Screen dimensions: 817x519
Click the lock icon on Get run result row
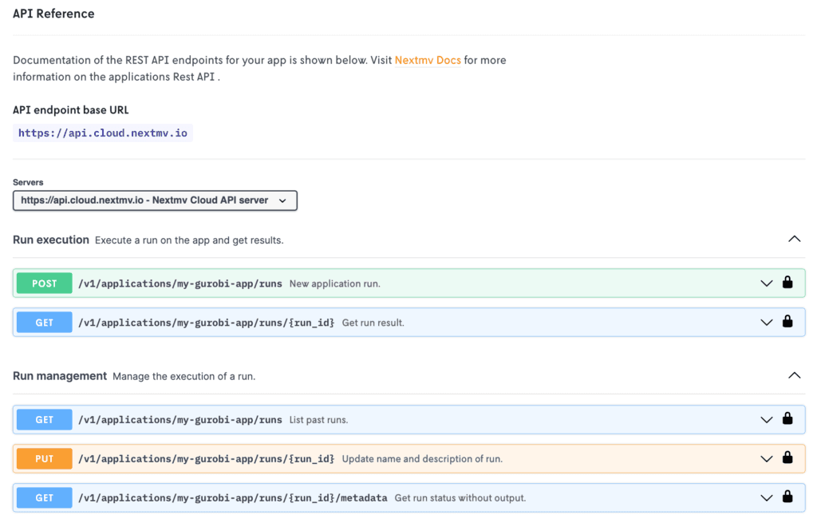coord(787,321)
